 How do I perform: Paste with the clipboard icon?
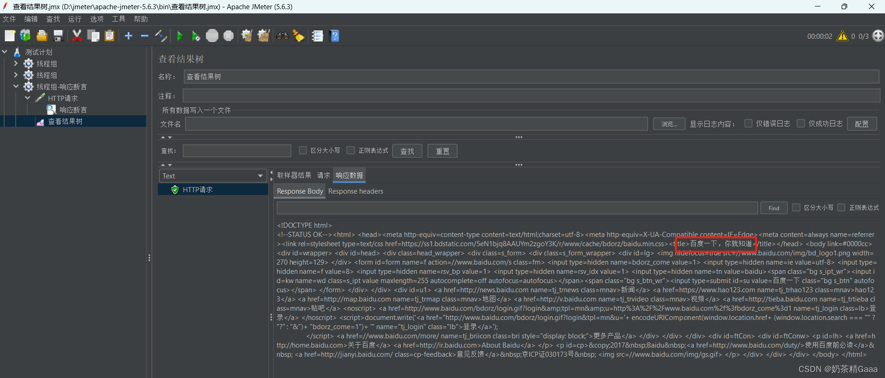[109, 36]
